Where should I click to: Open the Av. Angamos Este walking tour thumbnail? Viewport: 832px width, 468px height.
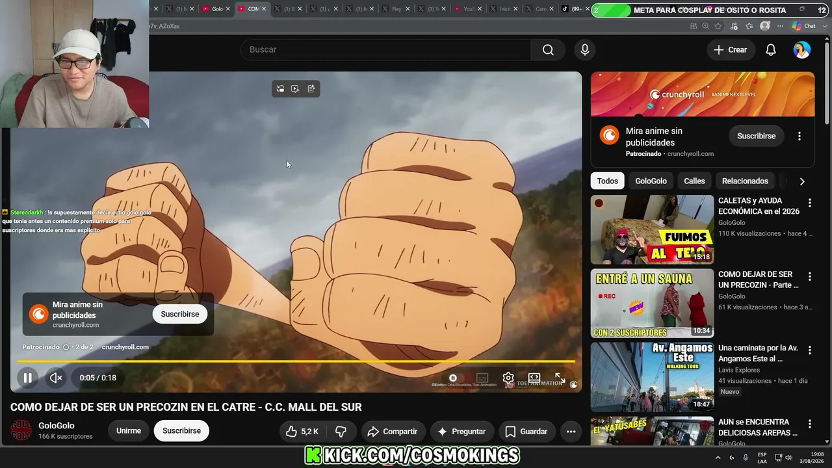[652, 377]
